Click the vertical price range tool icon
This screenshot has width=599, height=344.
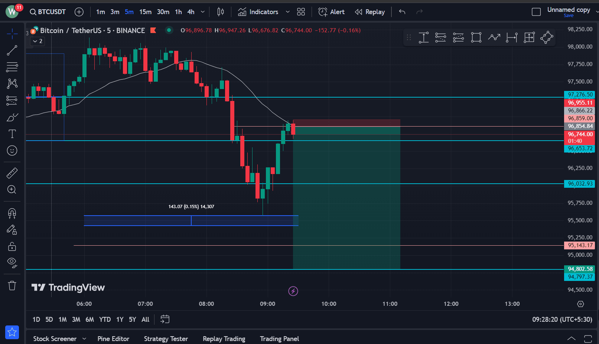(x=424, y=37)
